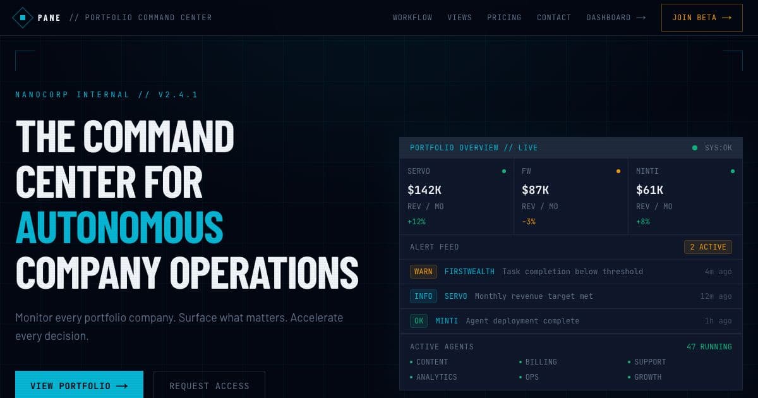
Task: Click the NANOCORP INTERNAL // V2.4.1 label
Action: pyautogui.click(x=107, y=95)
